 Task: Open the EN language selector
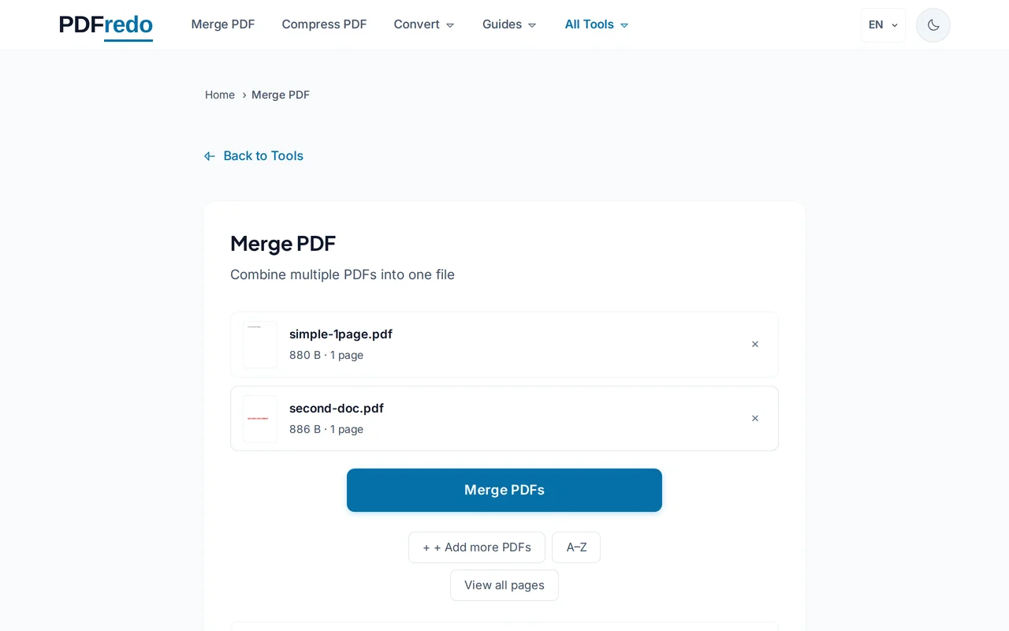(882, 24)
